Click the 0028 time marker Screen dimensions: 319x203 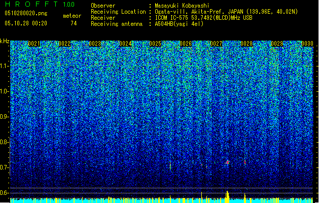coord(246,44)
